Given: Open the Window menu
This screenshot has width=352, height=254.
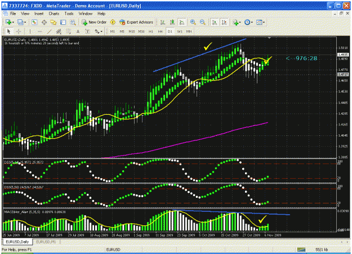Looking at the screenshot, I should (85, 13).
